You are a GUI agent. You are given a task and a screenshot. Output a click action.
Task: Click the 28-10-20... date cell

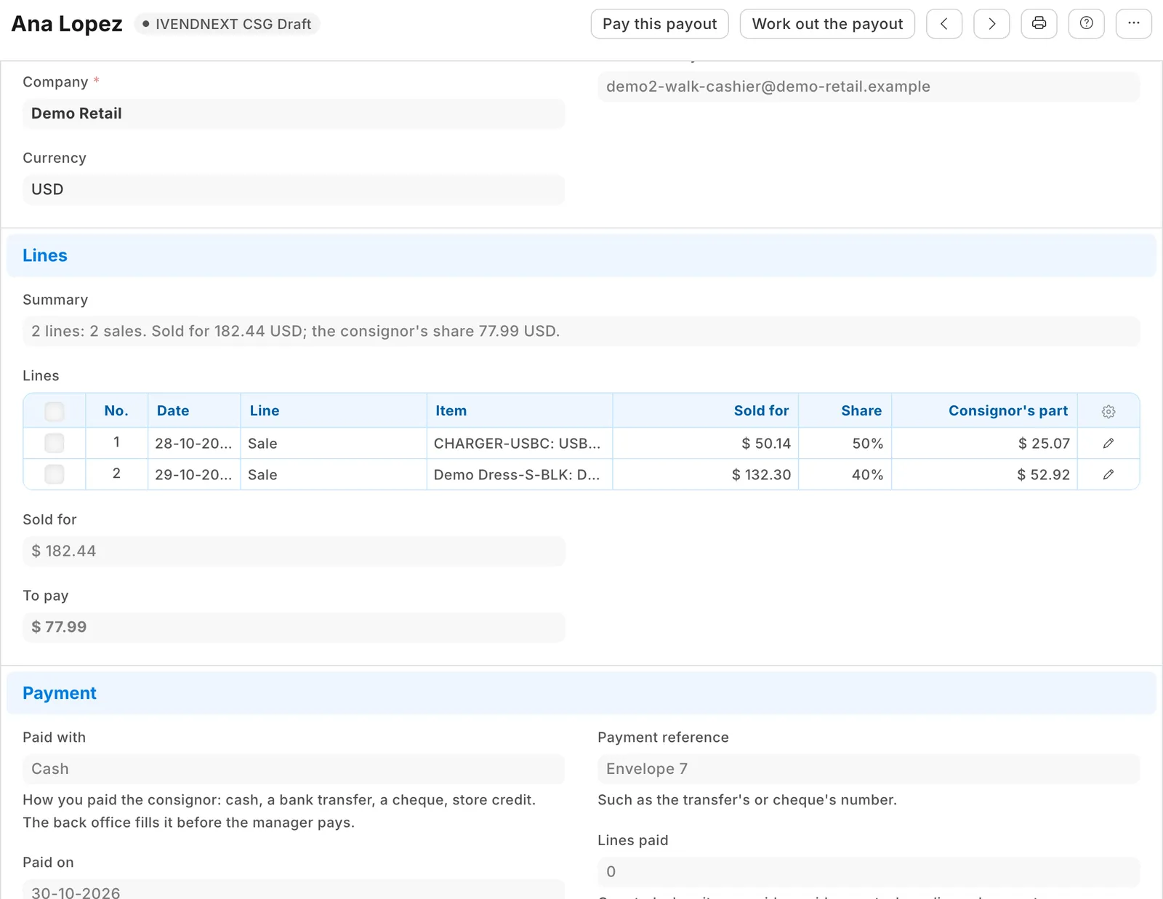(194, 443)
